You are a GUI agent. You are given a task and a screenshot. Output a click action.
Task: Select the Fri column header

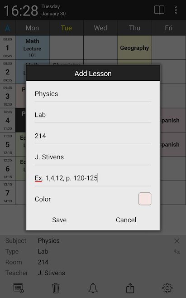pyautogui.click(x=169, y=28)
